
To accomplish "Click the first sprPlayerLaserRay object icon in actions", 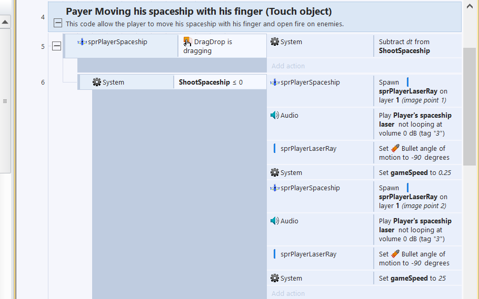I will pyautogui.click(x=275, y=148).
